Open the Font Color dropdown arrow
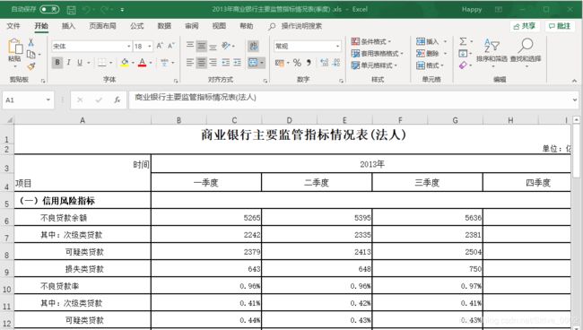 (151, 63)
